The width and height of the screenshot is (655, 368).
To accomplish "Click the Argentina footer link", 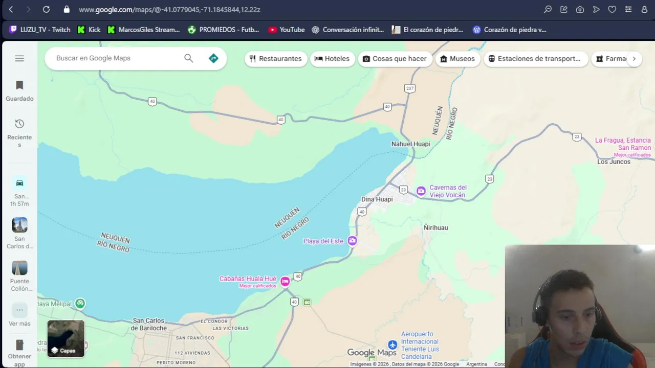I will [x=476, y=364].
